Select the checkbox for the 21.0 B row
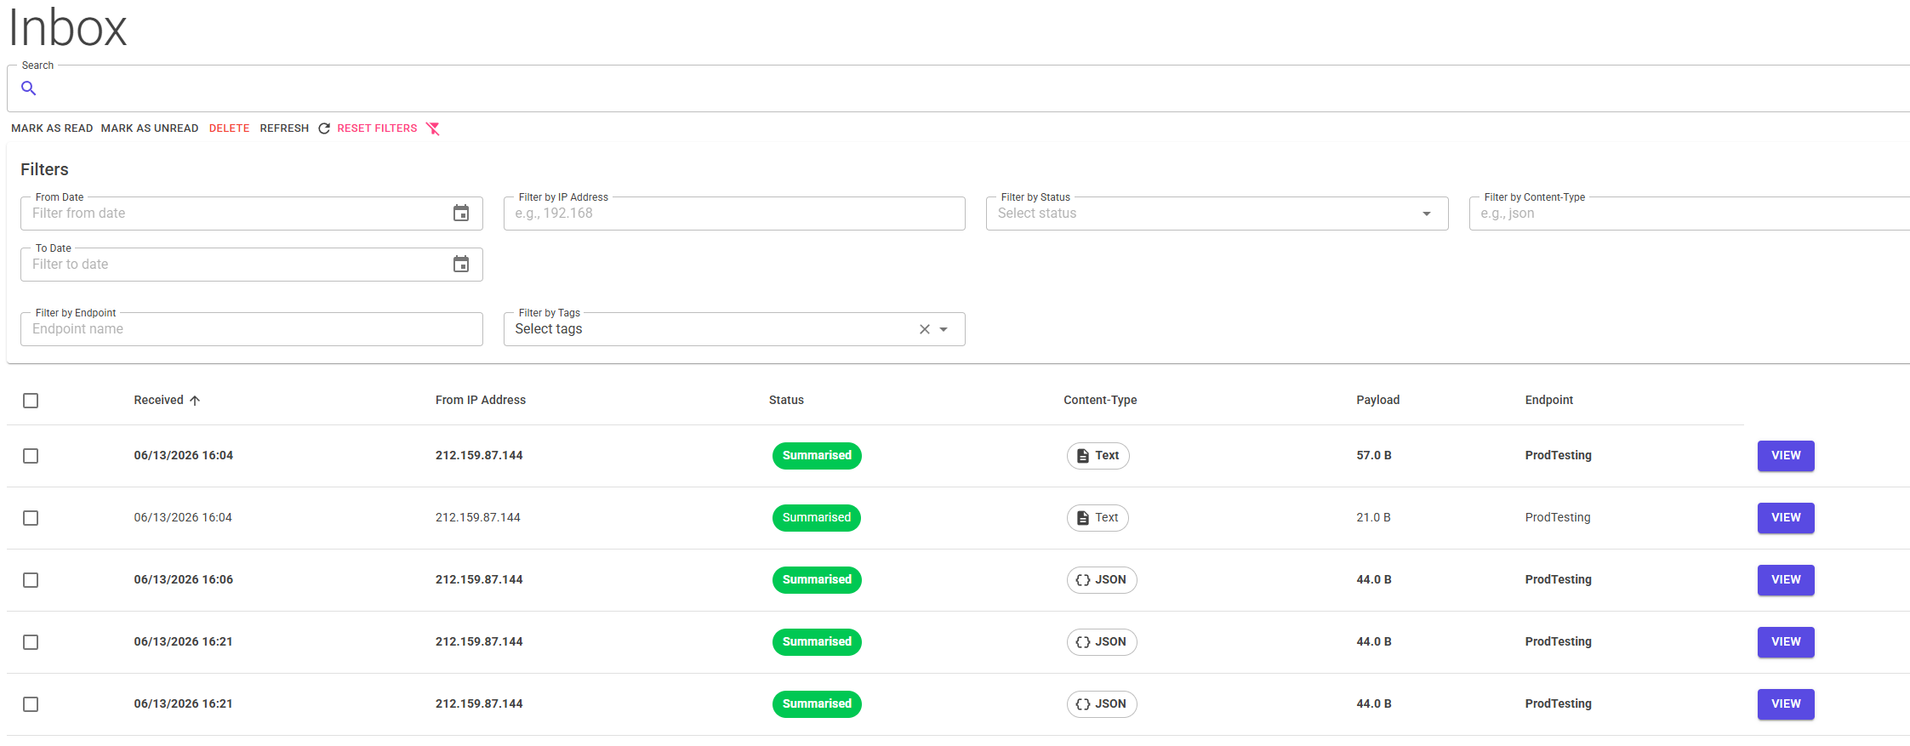1910x746 pixels. [x=31, y=518]
